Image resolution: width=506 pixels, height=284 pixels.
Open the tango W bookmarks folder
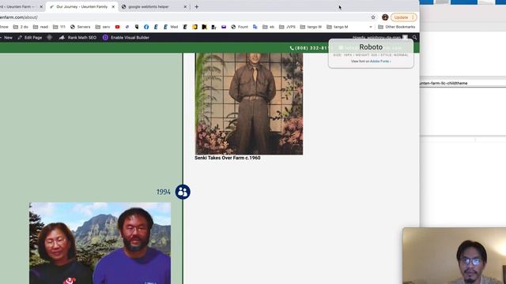pyautogui.click(x=311, y=27)
